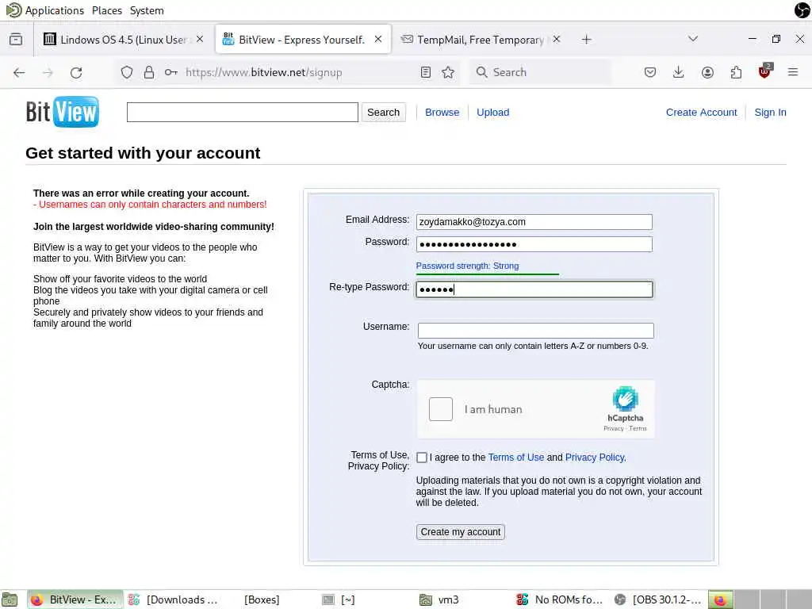Bookmark this page with the star icon
The width and height of the screenshot is (812, 609).
click(448, 72)
